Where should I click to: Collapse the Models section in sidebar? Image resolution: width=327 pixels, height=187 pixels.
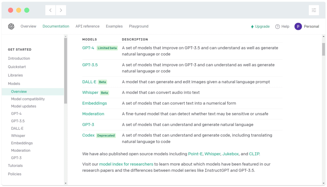14,83
